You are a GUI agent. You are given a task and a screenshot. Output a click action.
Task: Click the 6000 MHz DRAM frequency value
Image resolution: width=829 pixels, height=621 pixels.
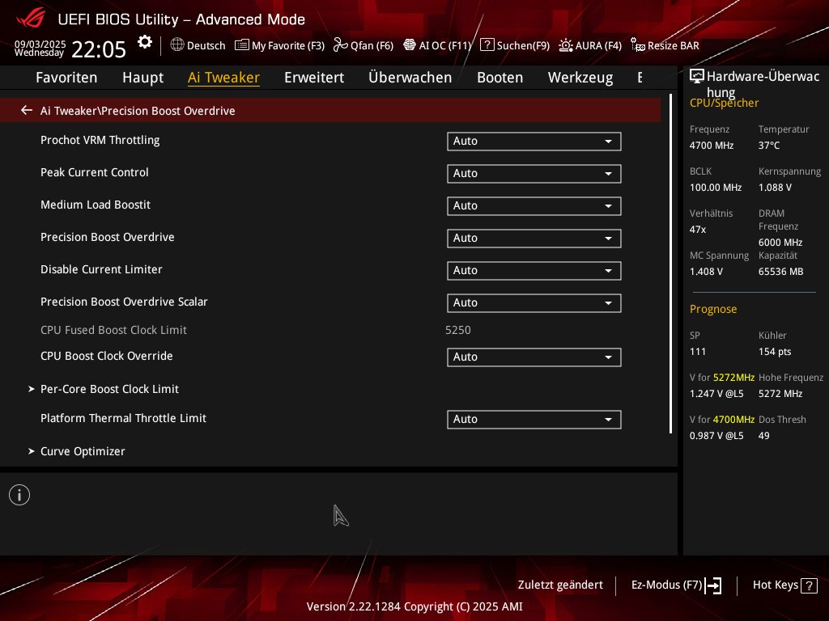(x=780, y=243)
